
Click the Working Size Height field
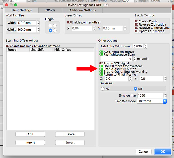26,30
